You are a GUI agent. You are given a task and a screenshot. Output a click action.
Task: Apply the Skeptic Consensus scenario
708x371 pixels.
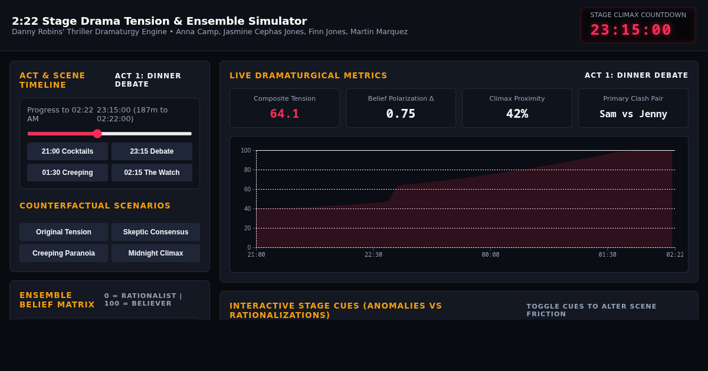coord(156,232)
